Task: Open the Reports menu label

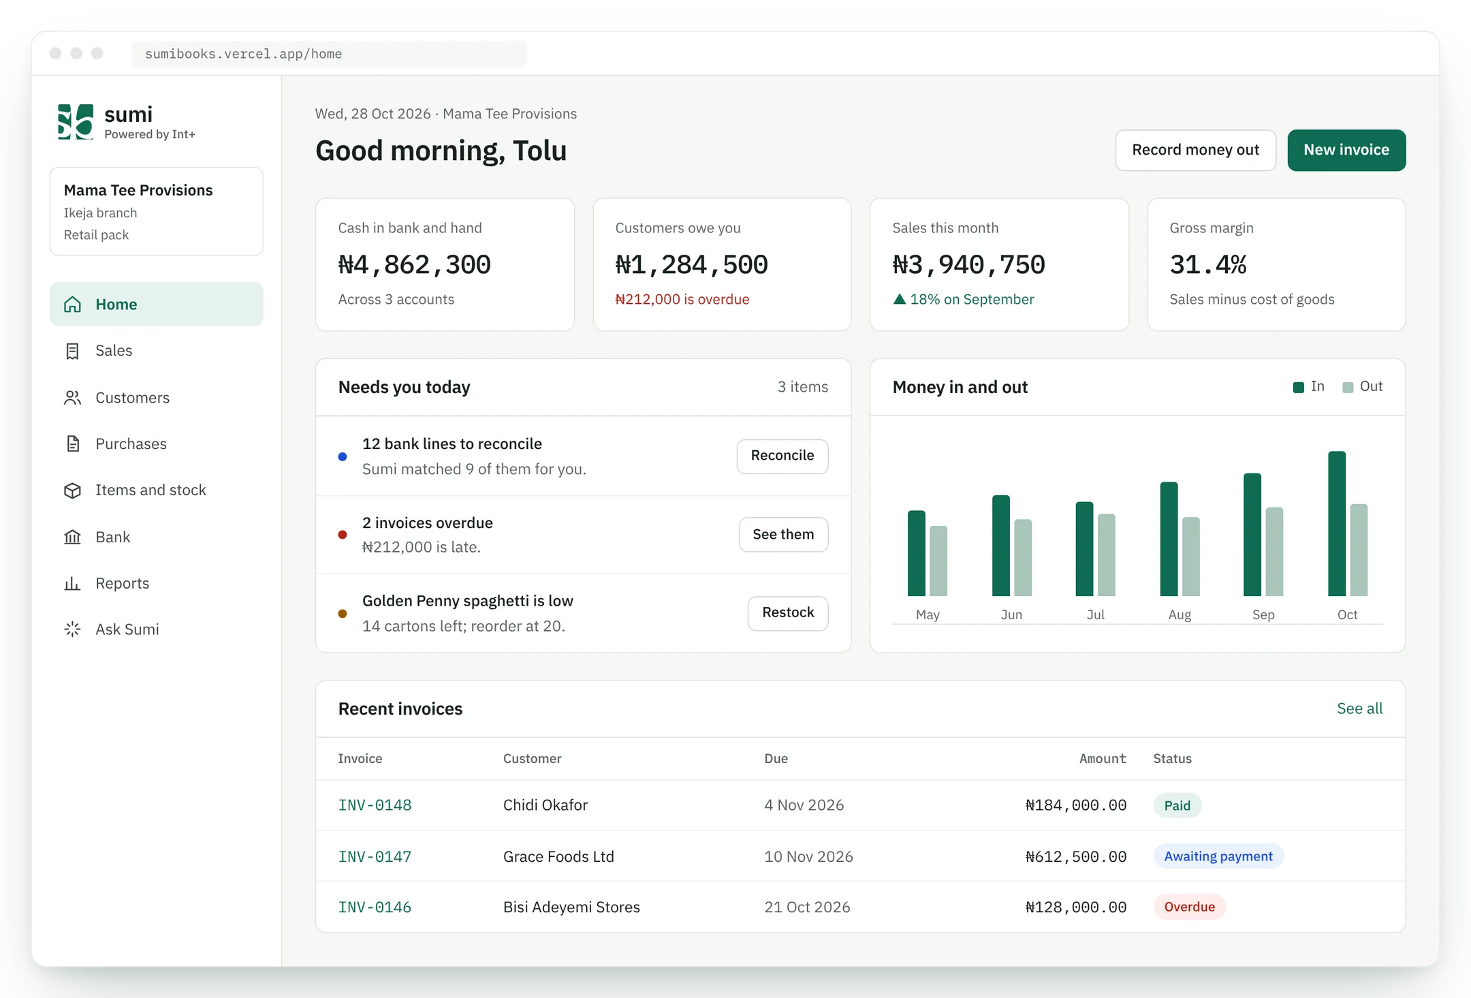Action: pyautogui.click(x=122, y=584)
